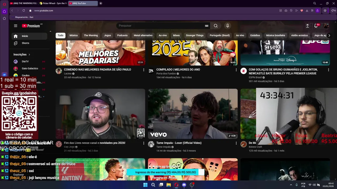Switch to the Picker Wheel browser tab
The height and width of the screenshot is (189, 337).
(x=53, y=3)
